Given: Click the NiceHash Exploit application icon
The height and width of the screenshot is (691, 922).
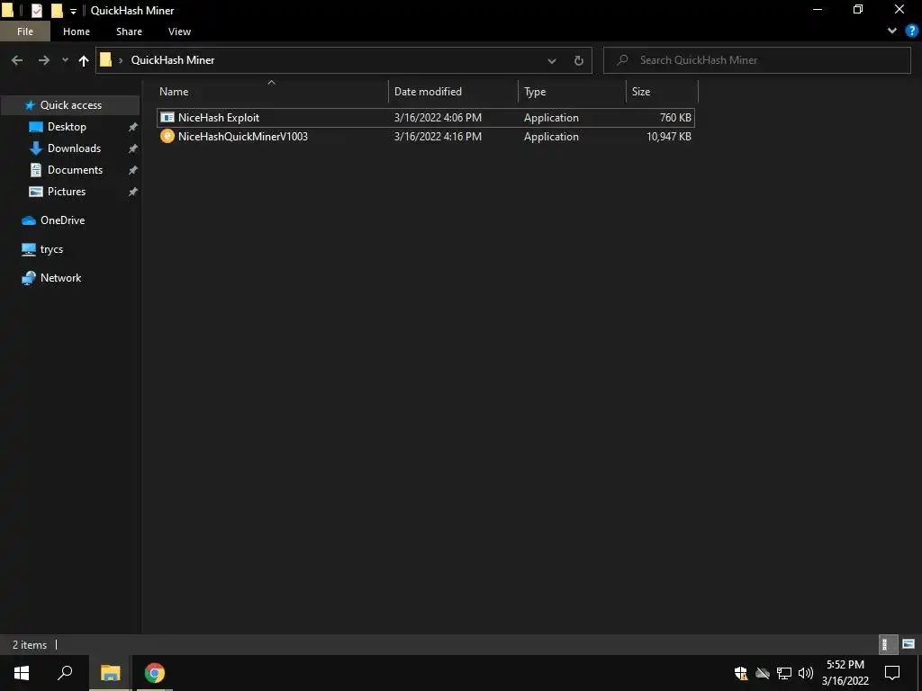Looking at the screenshot, I should 167,118.
